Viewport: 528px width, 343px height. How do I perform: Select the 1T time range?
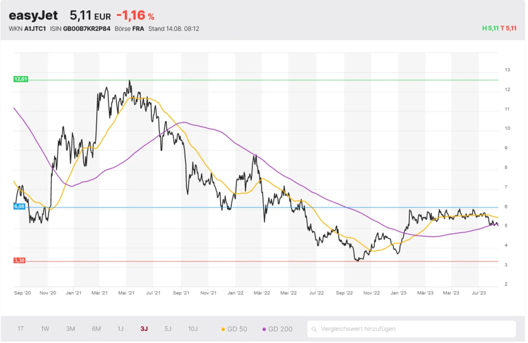(21, 329)
